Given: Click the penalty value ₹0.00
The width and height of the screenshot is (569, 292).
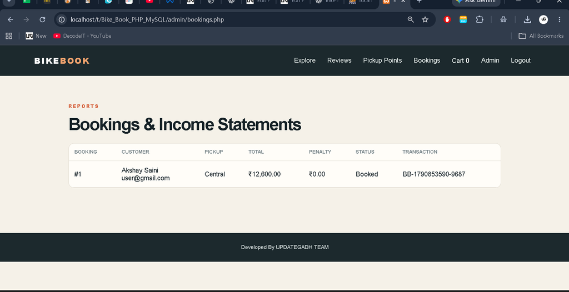Looking at the screenshot, I should (x=317, y=174).
